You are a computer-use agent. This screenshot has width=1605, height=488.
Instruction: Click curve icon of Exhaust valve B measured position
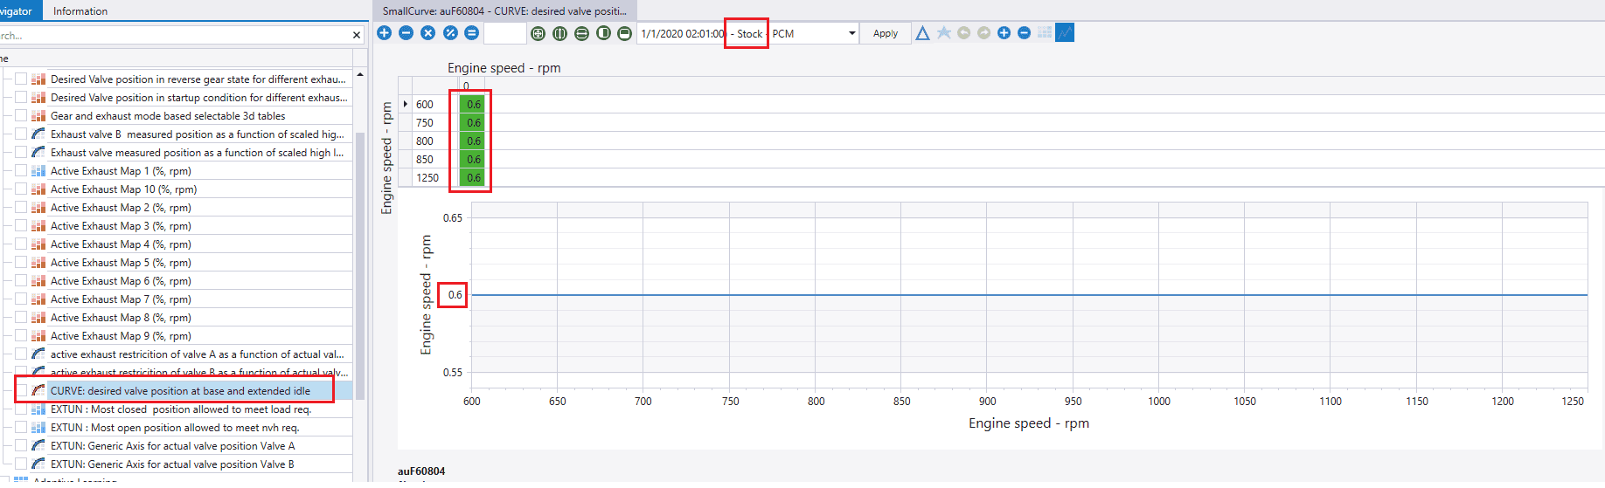[x=38, y=134]
